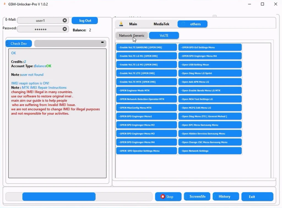The image size is (282, 208).
Task: Click the progress bar at bottom
Action: (x=79, y=197)
